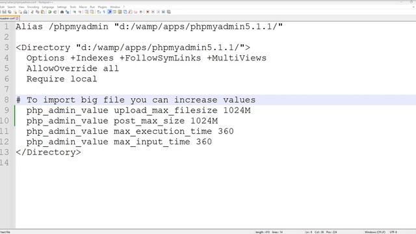The image size is (416, 234).
Task: Open the Replace toolbar icon
Action: pyautogui.click(x=67, y=12)
